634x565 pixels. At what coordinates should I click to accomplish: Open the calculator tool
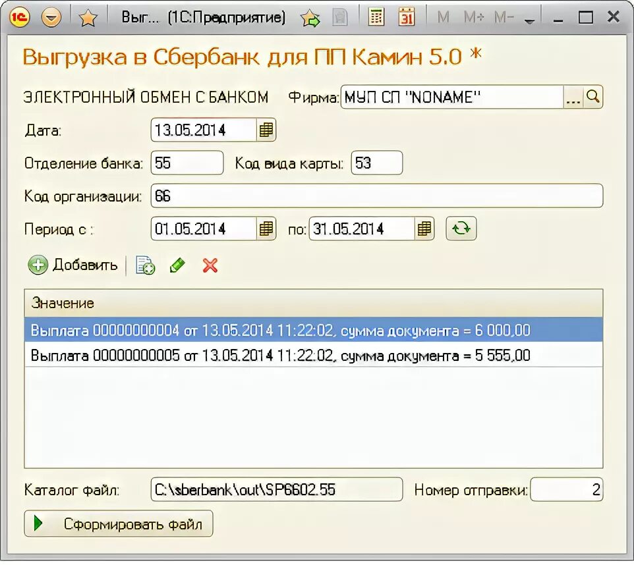click(x=376, y=17)
